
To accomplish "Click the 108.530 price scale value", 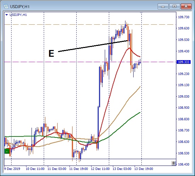I will point(184,153).
